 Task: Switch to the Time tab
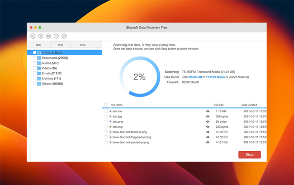pos(83,45)
